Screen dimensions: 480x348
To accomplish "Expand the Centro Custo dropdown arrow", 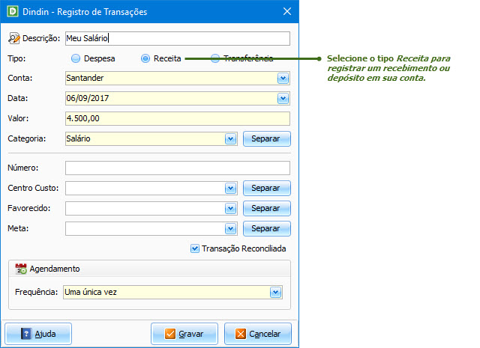I will pos(230,188).
